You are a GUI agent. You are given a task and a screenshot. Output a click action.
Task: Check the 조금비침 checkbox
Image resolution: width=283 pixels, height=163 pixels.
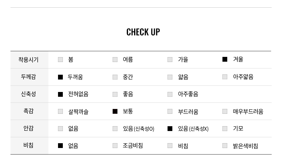[x=115, y=146]
